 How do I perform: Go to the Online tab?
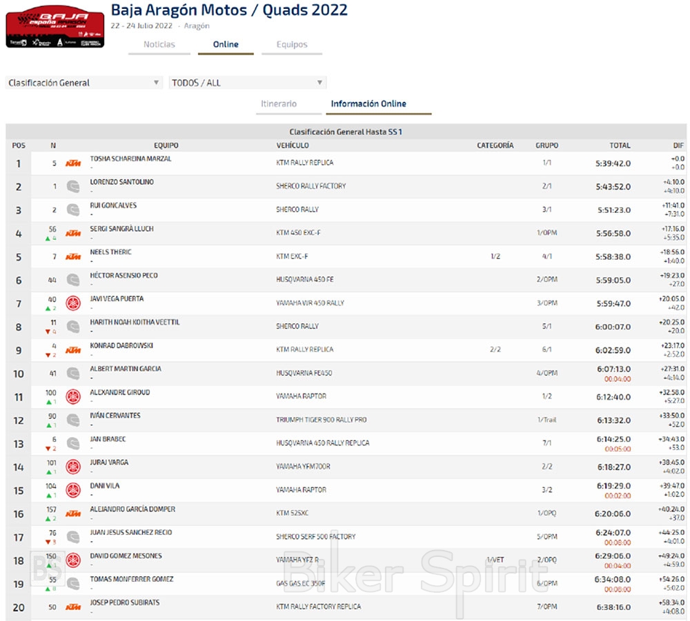tap(226, 45)
